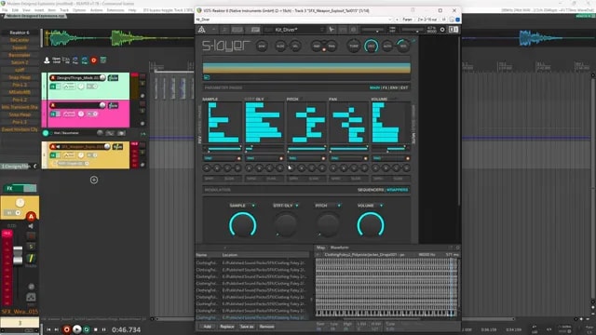Select Event Horizon Clip in FX list
596x335 pixels.
20,129
